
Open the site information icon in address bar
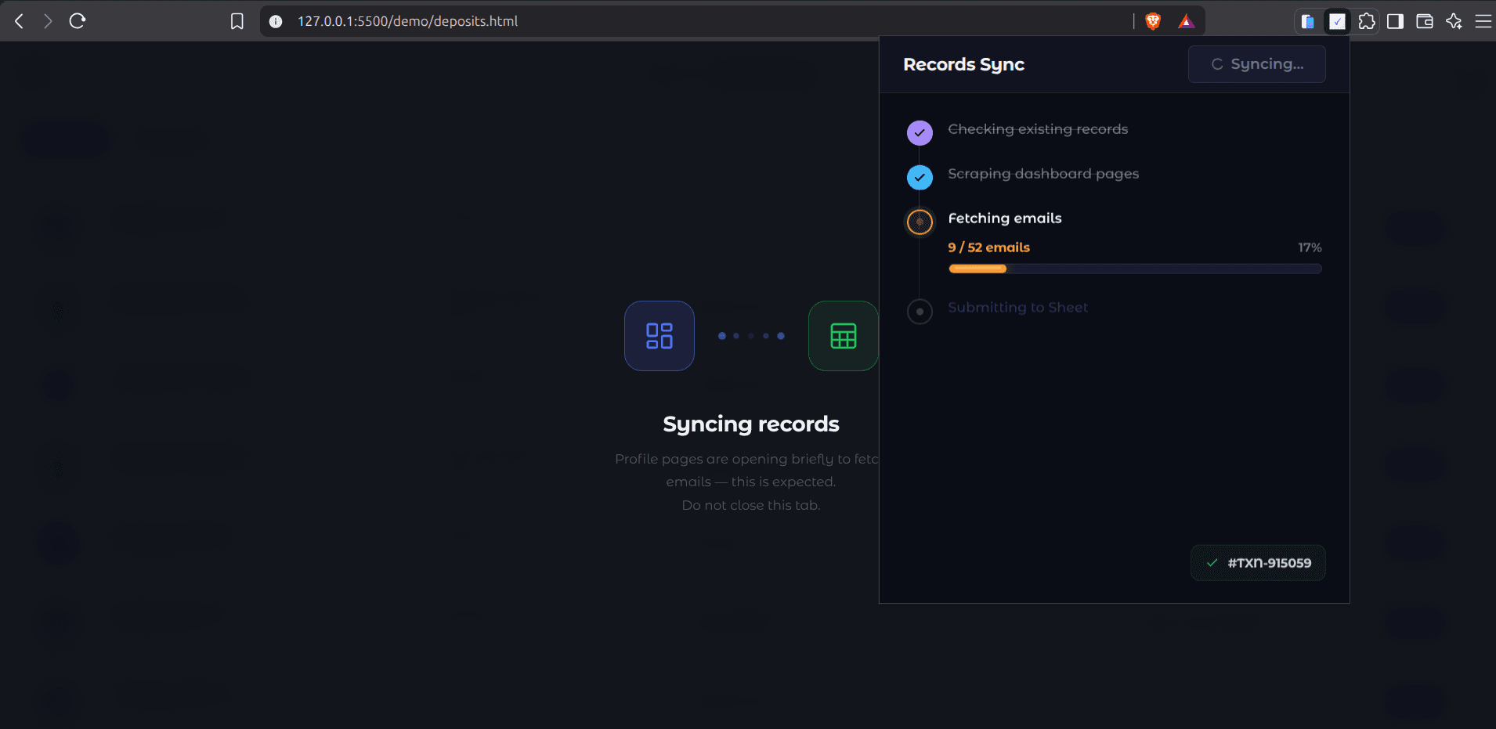click(276, 21)
